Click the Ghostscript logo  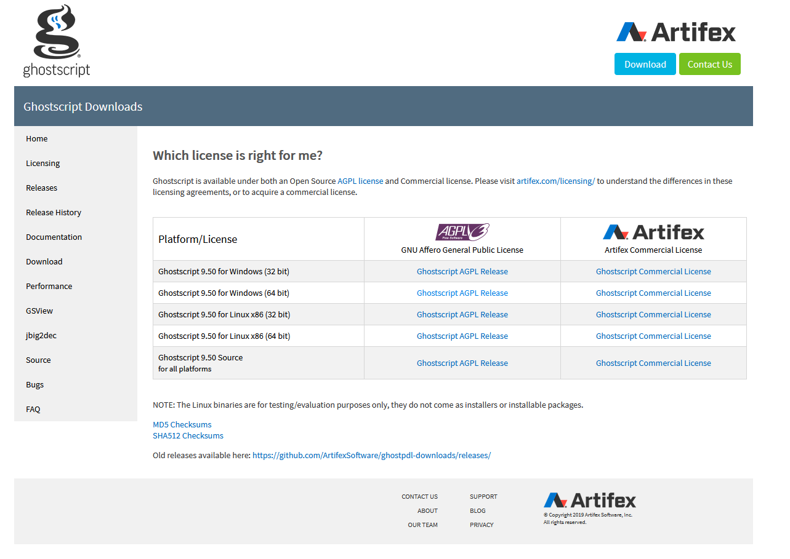point(57,41)
